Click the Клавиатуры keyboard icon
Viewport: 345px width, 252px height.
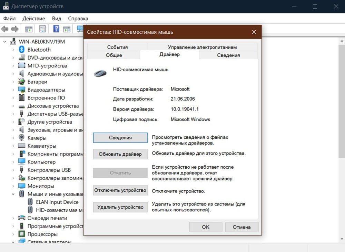tap(21, 146)
